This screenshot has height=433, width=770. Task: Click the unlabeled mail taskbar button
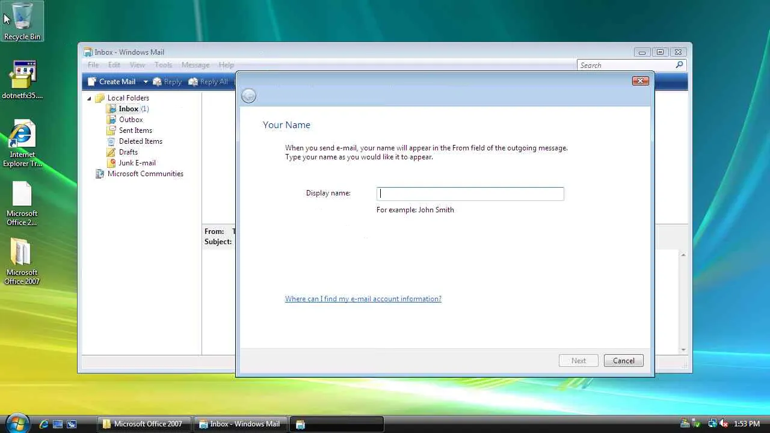coord(337,424)
